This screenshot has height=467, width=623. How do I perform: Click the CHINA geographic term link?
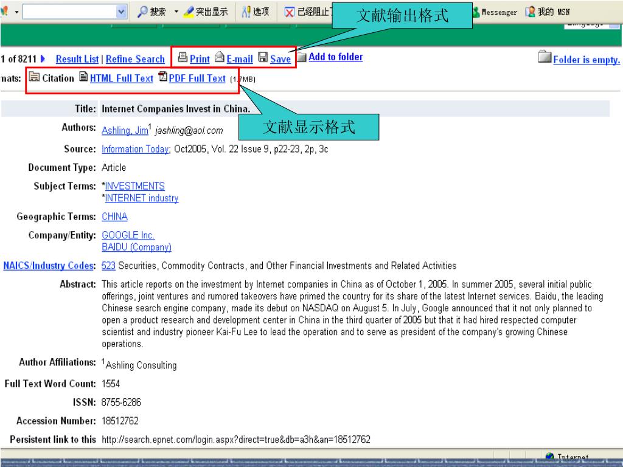(114, 216)
